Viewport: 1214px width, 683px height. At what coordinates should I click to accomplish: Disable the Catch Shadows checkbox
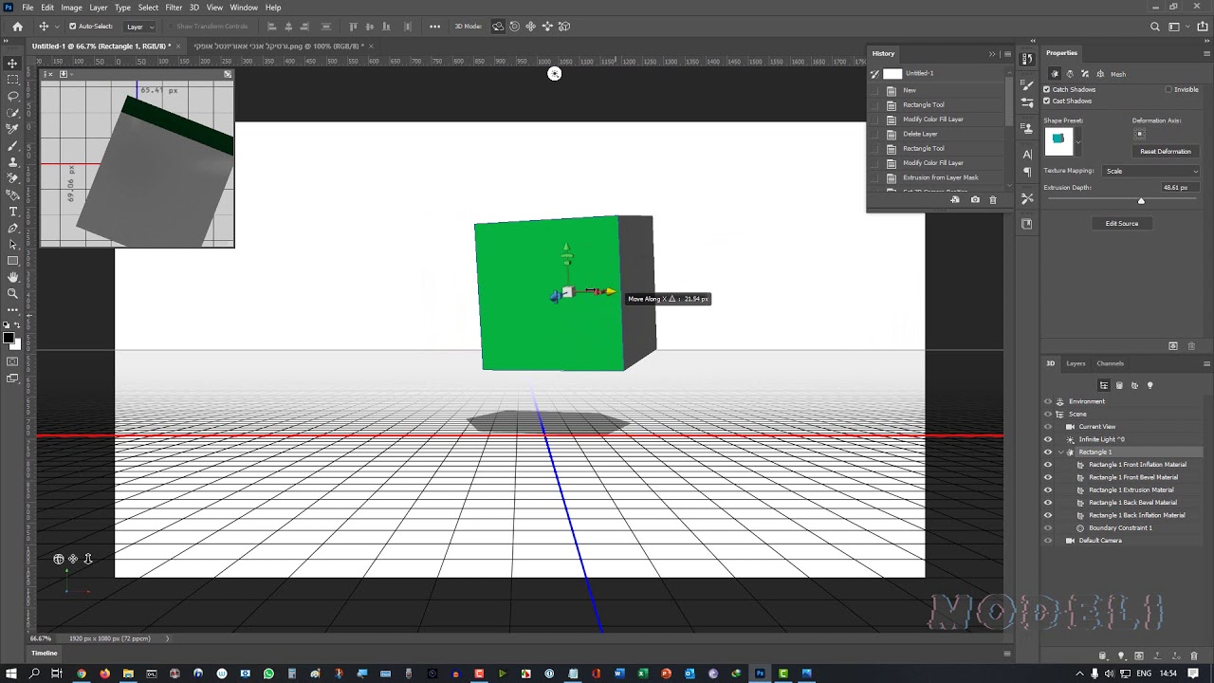point(1047,89)
